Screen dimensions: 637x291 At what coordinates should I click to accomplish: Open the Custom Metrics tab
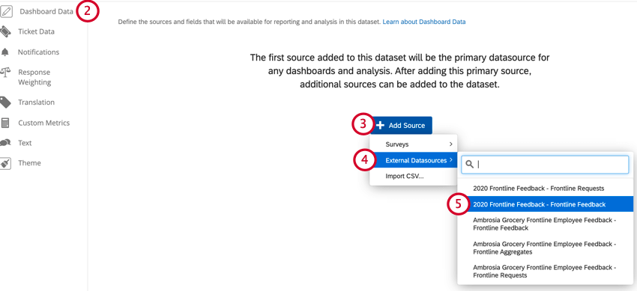(44, 123)
